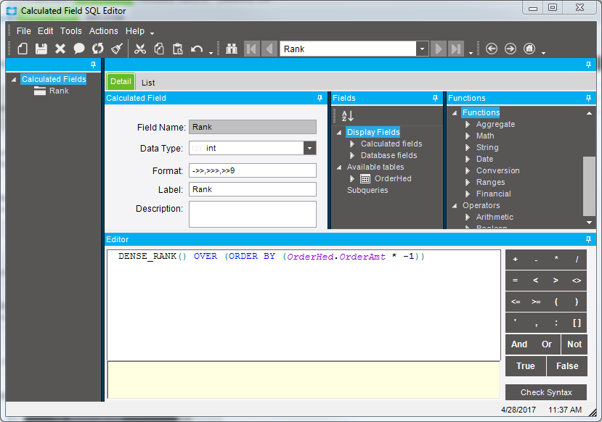The image size is (602, 422).
Task: Insert Not operator button
Action: click(574, 344)
